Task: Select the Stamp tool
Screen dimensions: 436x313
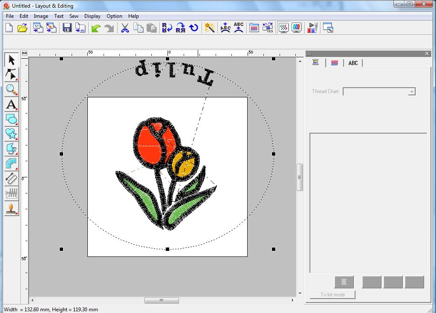Action: 12,208
